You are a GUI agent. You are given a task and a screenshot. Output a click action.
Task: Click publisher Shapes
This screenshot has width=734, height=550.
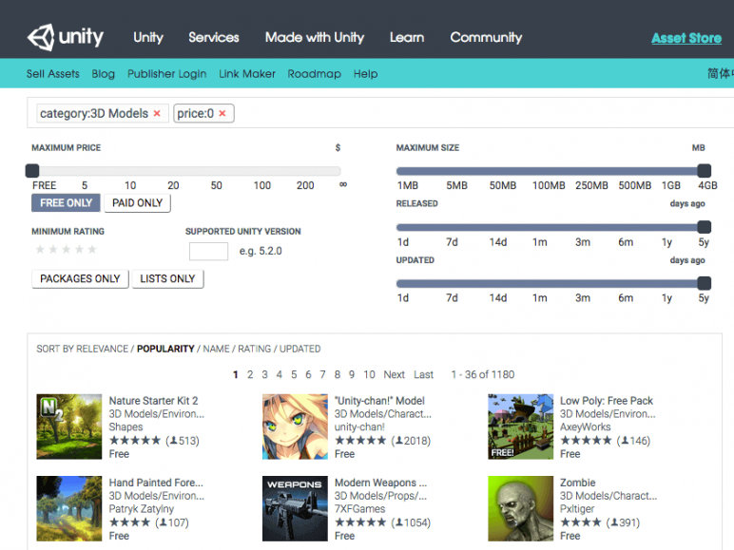(x=126, y=427)
